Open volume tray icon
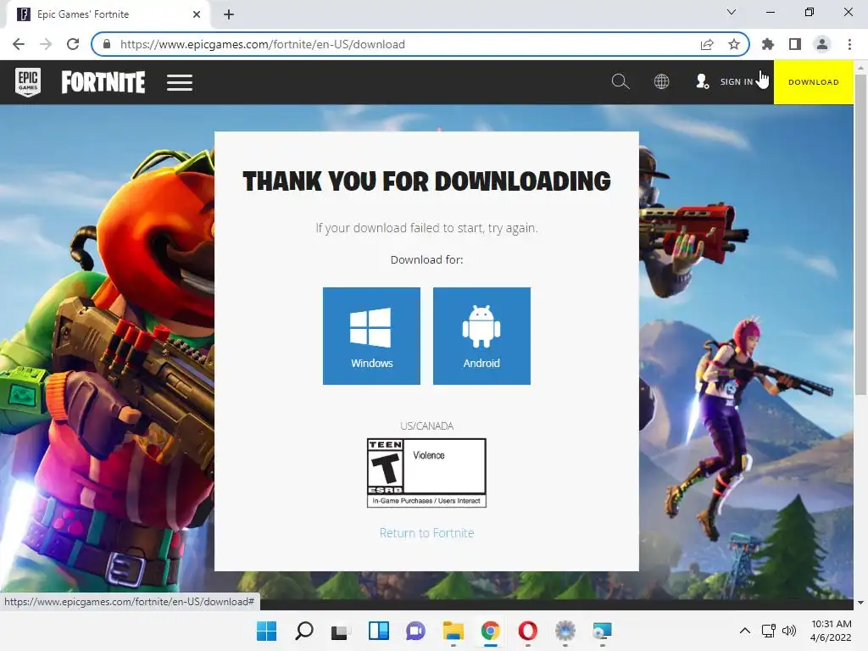 (789, 631)
